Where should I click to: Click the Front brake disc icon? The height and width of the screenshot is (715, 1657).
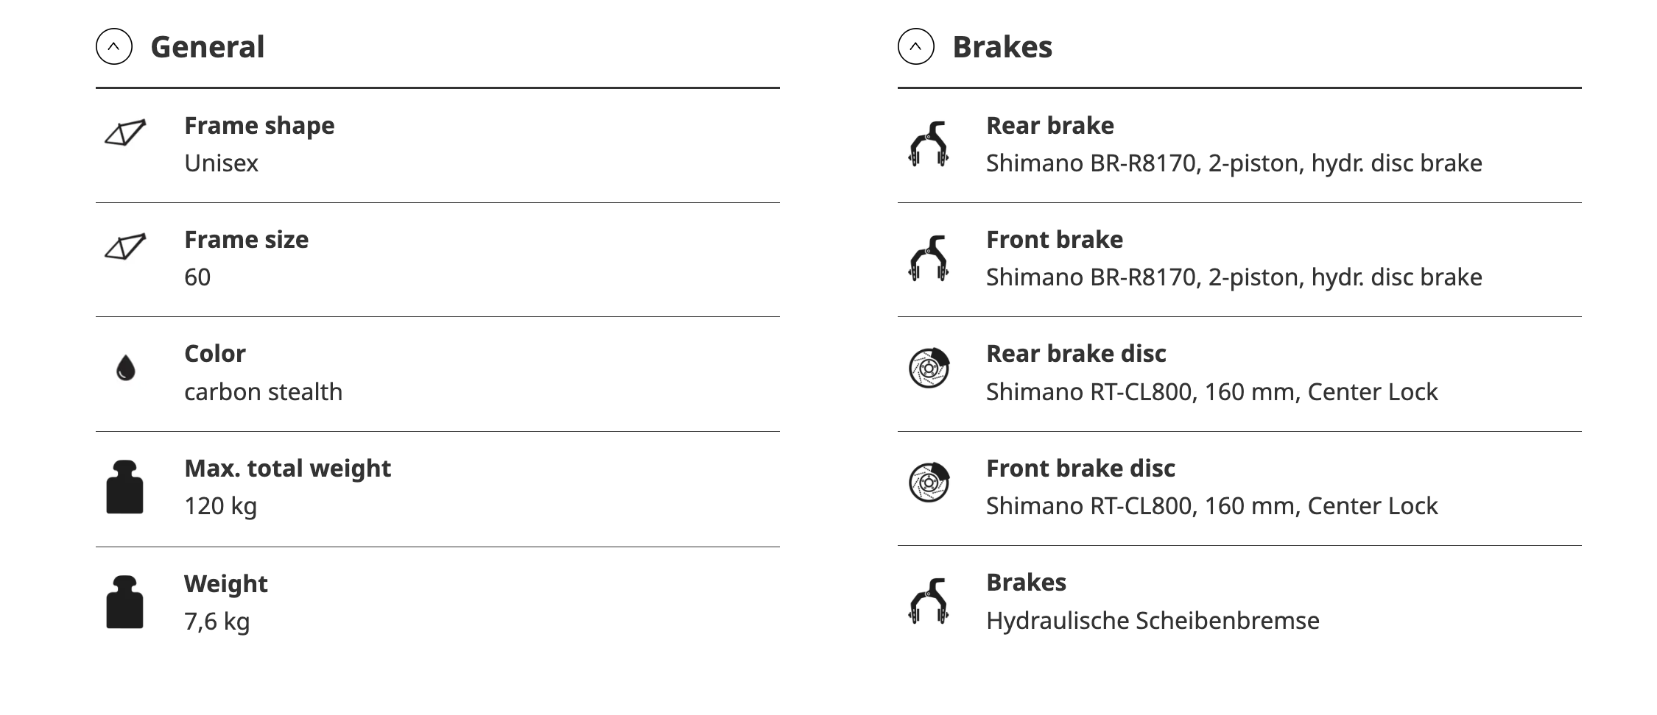tap(929, 483)
